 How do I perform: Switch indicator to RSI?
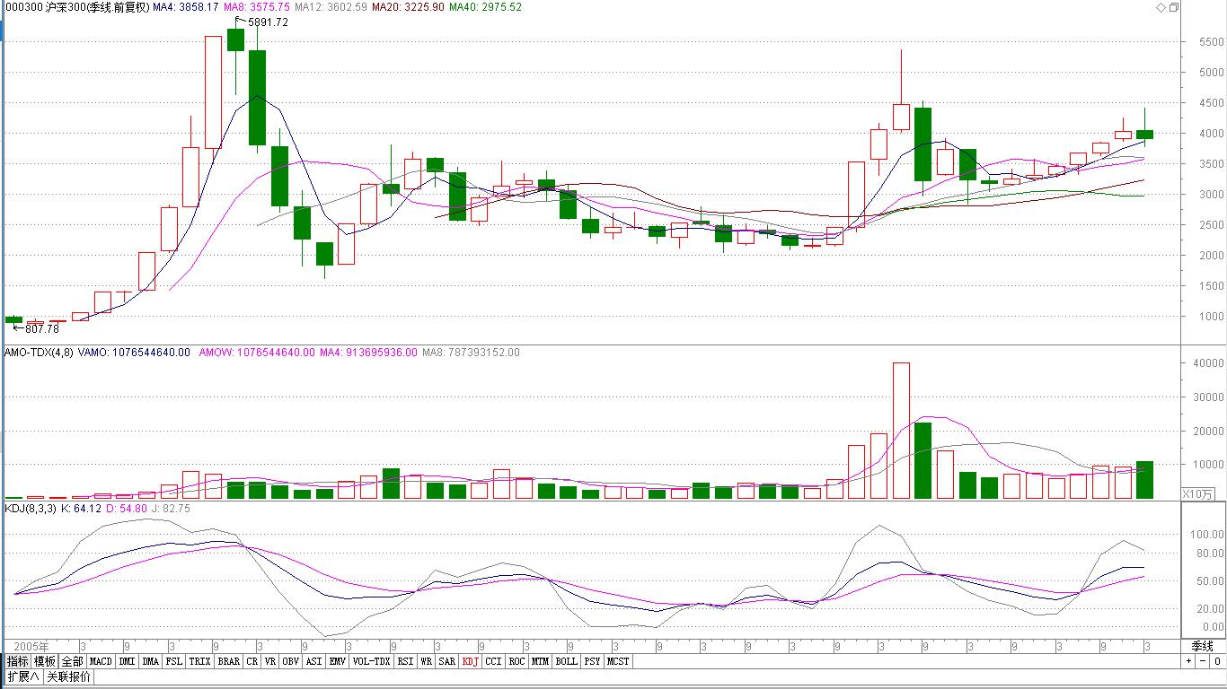(x=406, y=661)
